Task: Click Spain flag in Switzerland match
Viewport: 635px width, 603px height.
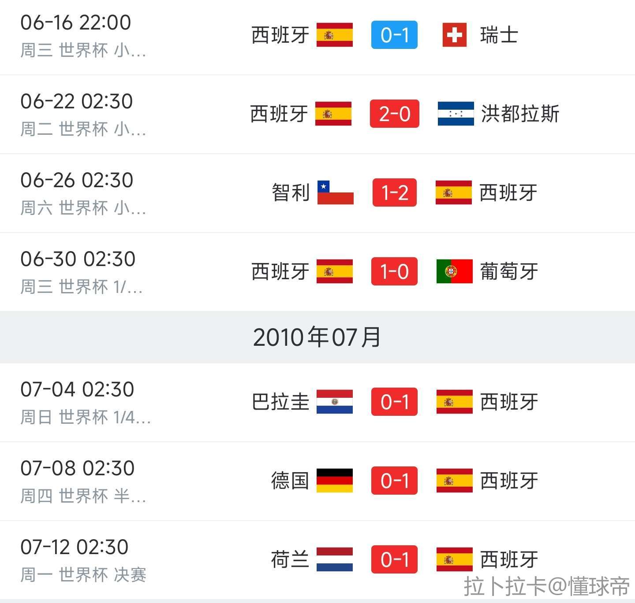Action: coord(334,35)
